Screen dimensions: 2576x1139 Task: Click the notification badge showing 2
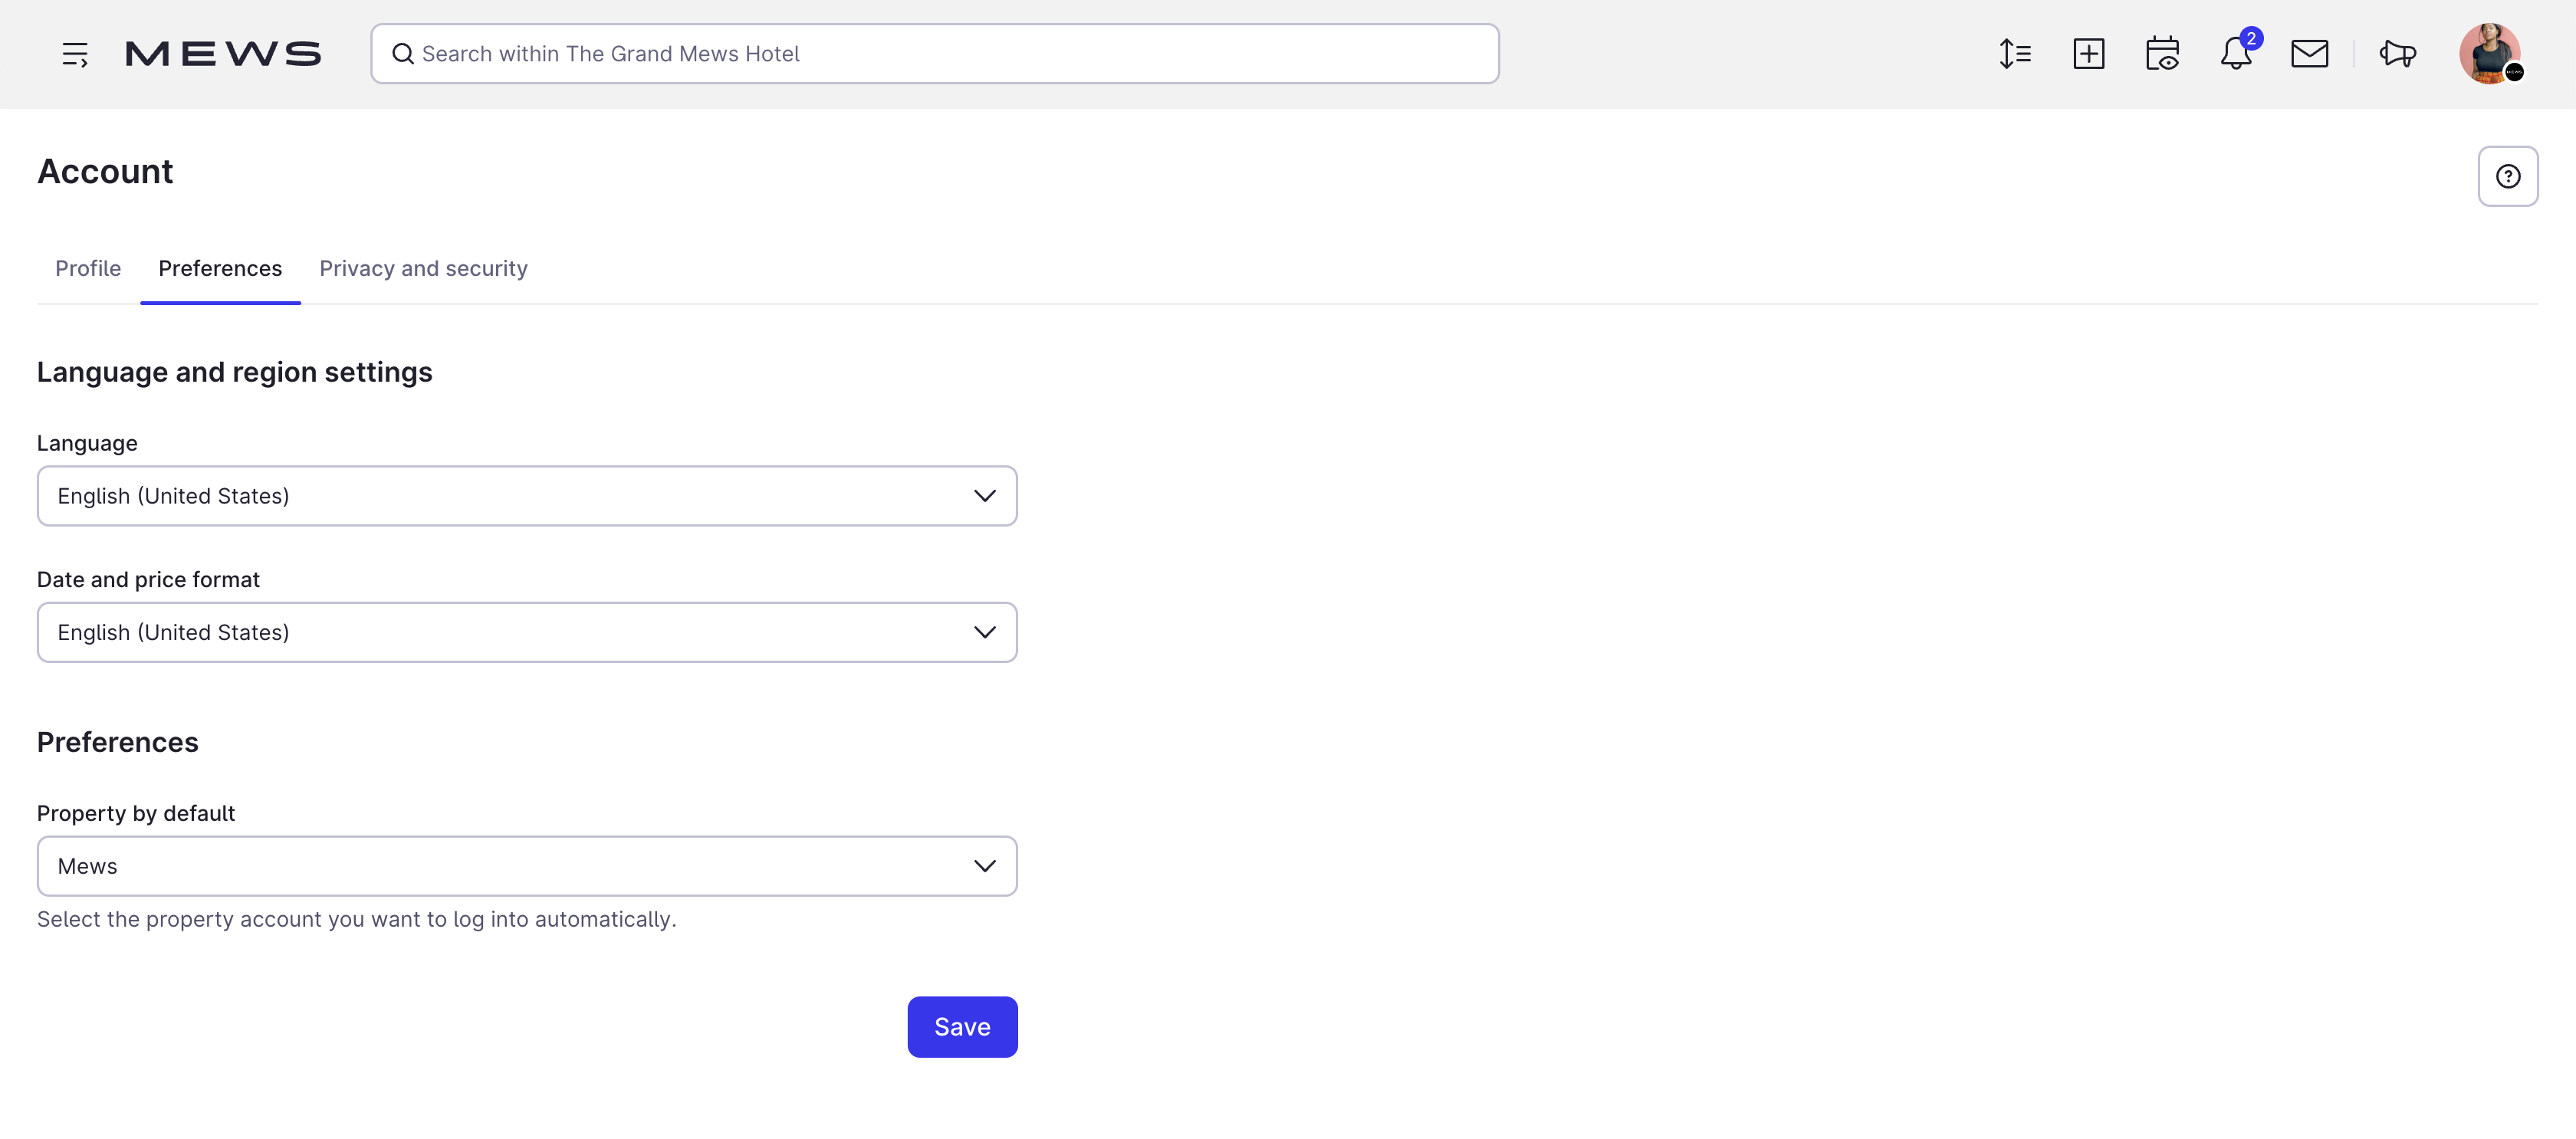pos(2251,40)
